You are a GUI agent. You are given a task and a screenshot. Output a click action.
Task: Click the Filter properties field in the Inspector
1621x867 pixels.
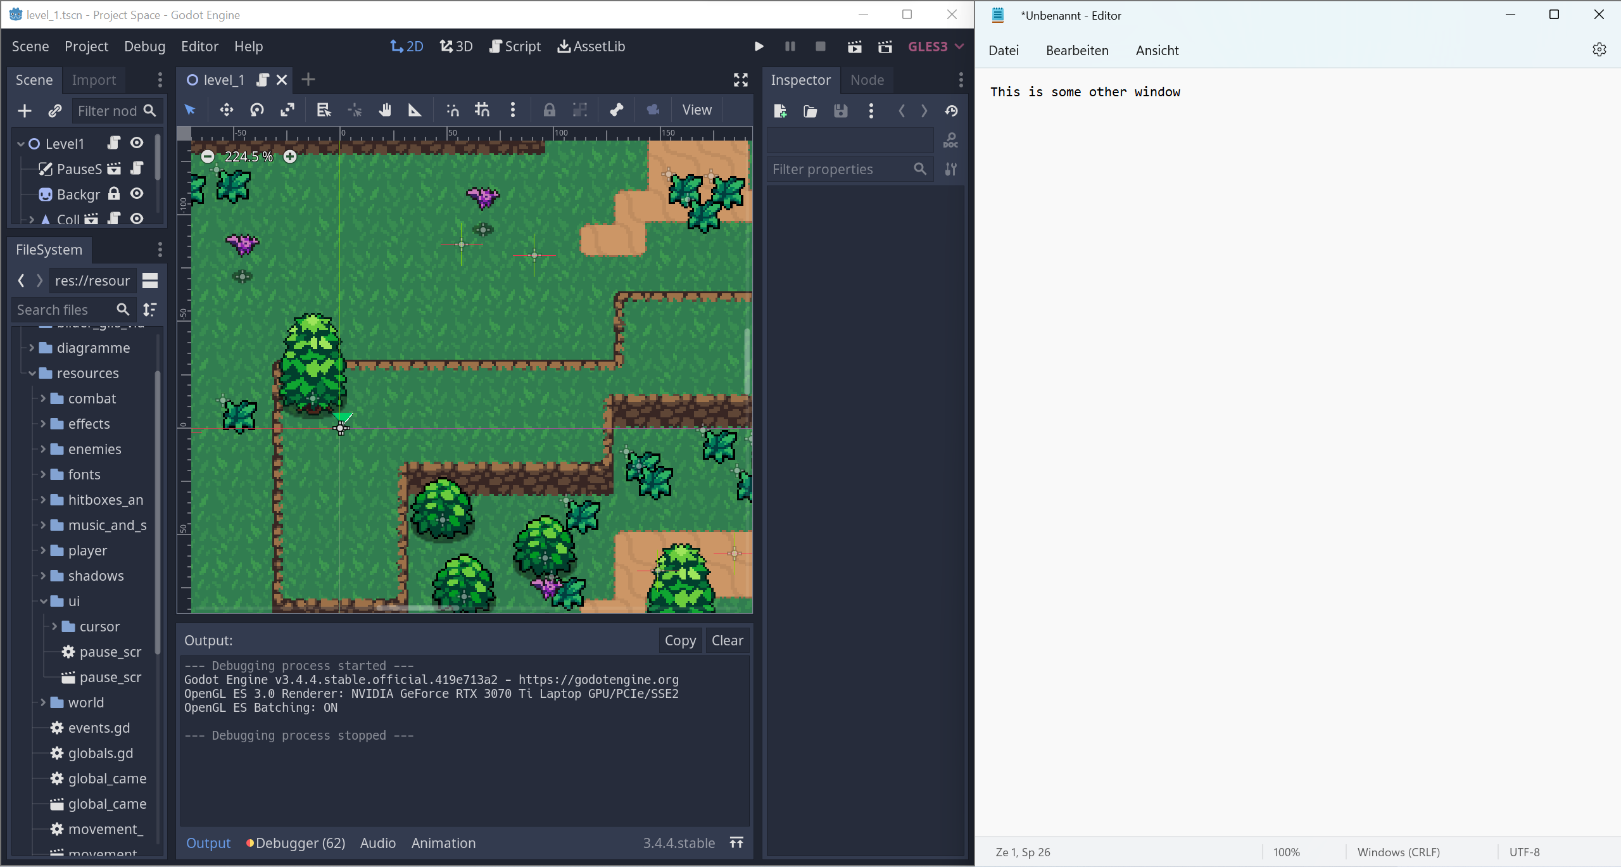tap(842, 168)
